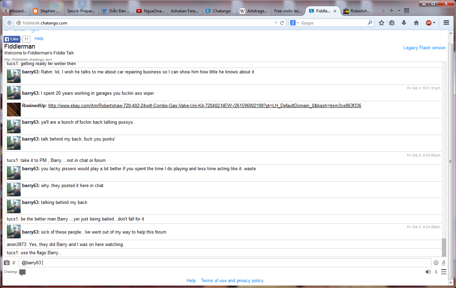
Task: Open the Firefox main menu icon
Action: pyautogui.click(x=446, y=23)
